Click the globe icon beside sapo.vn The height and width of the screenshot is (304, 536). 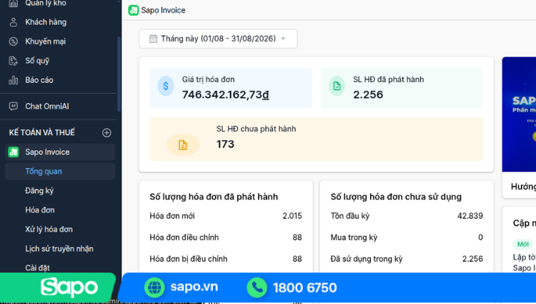(154, 288)
